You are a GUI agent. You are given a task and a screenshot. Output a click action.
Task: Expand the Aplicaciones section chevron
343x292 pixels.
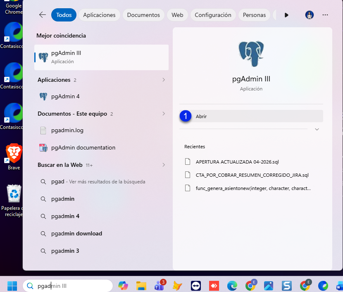[x=164, y=80]
